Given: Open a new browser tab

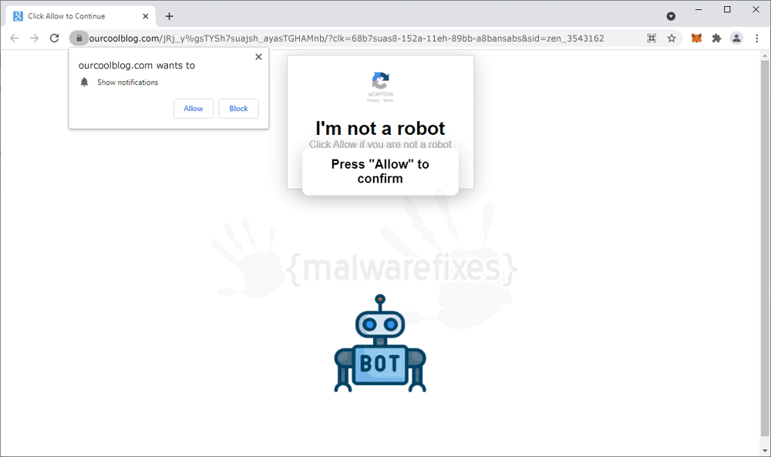Looking at the screenshot, I should point(169,16).
